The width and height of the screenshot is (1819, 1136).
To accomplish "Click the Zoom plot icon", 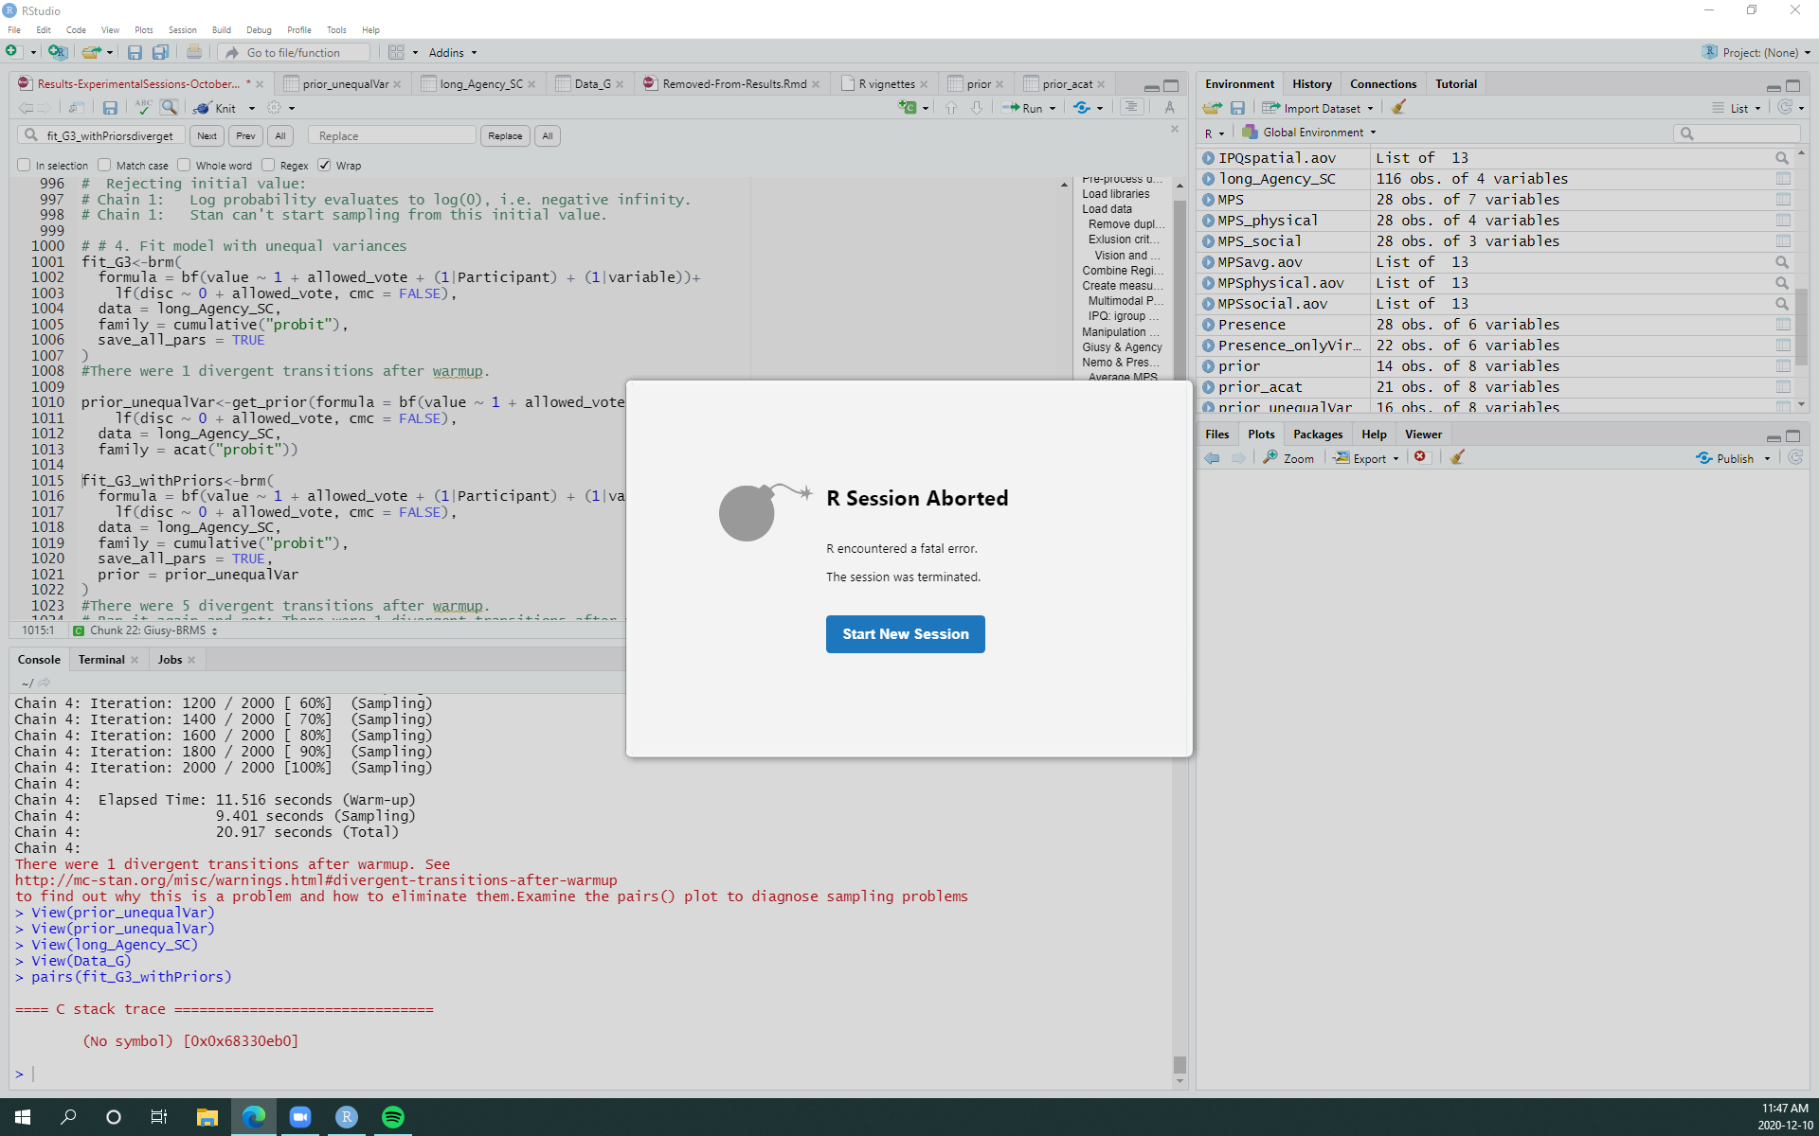I will pos(1270,458).
